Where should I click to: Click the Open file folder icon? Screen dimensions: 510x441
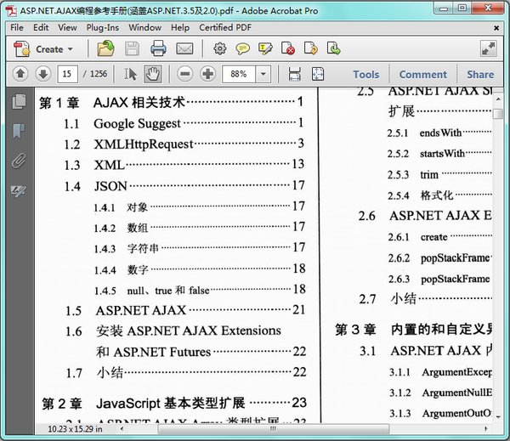tap(105, 48)
